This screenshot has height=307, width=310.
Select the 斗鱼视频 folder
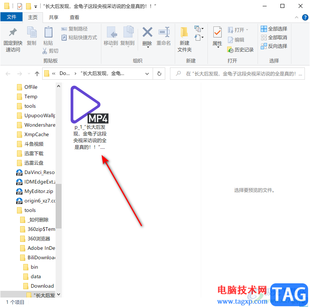[30, 144]
